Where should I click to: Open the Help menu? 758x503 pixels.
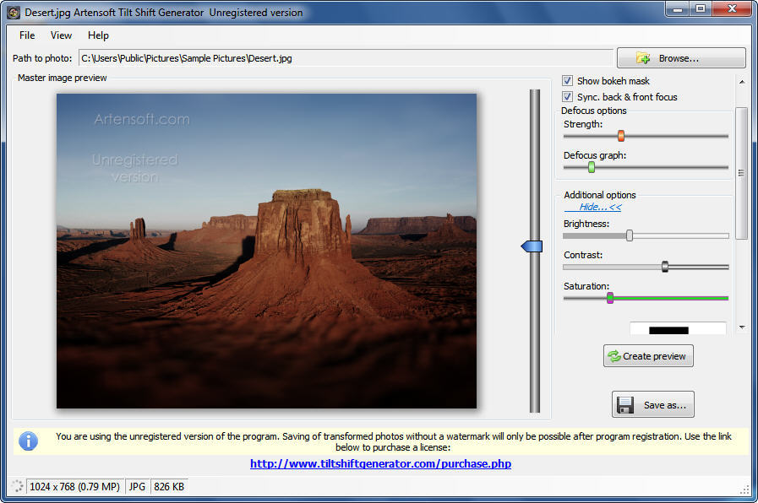97,35
